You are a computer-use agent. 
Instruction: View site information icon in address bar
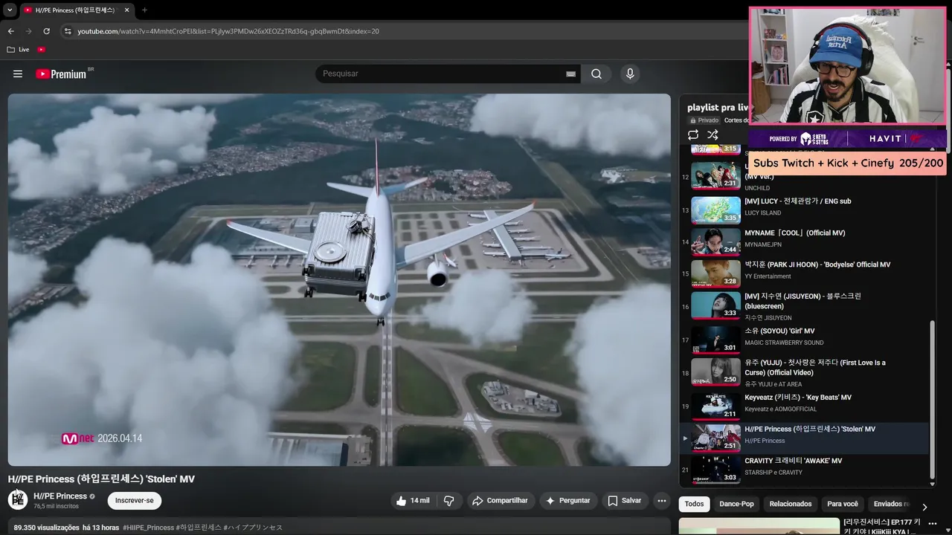[68, 31]
